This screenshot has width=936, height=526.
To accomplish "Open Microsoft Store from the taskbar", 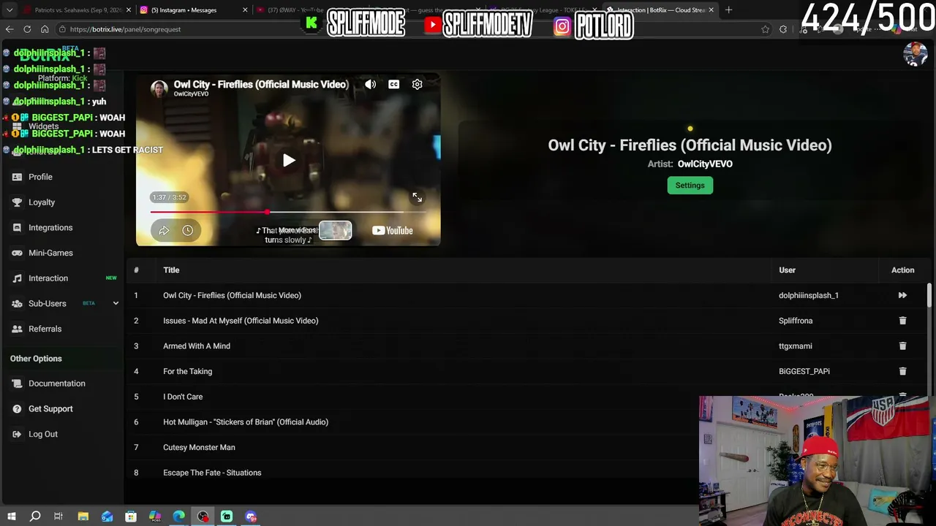I will (x=131, y=517).
